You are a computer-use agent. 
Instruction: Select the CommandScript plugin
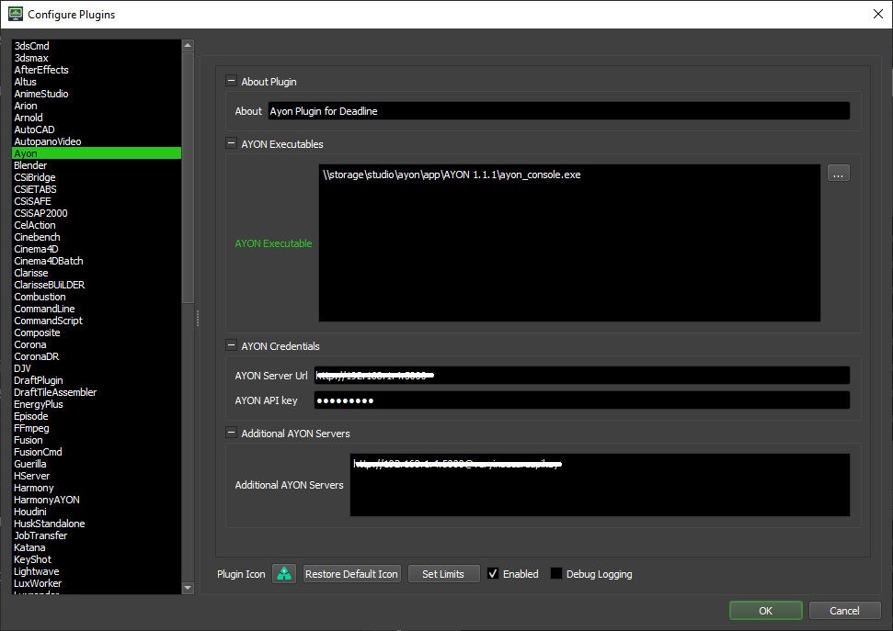97,321
